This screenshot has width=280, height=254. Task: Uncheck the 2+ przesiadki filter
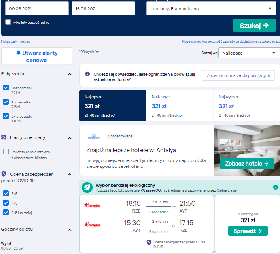tap(6, 116)
